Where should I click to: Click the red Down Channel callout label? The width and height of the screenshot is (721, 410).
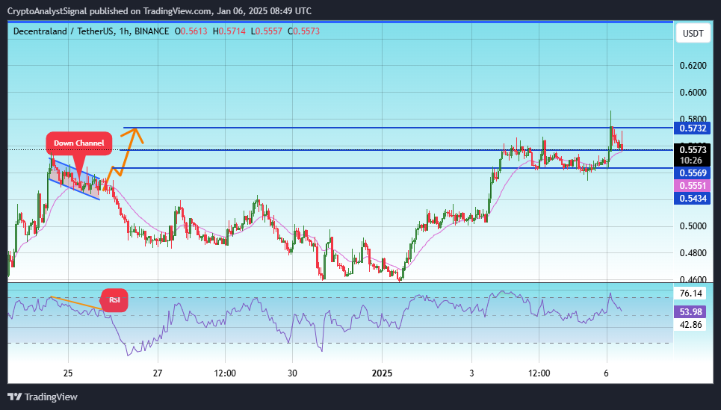pyautogui.click(x=78, y=143)
